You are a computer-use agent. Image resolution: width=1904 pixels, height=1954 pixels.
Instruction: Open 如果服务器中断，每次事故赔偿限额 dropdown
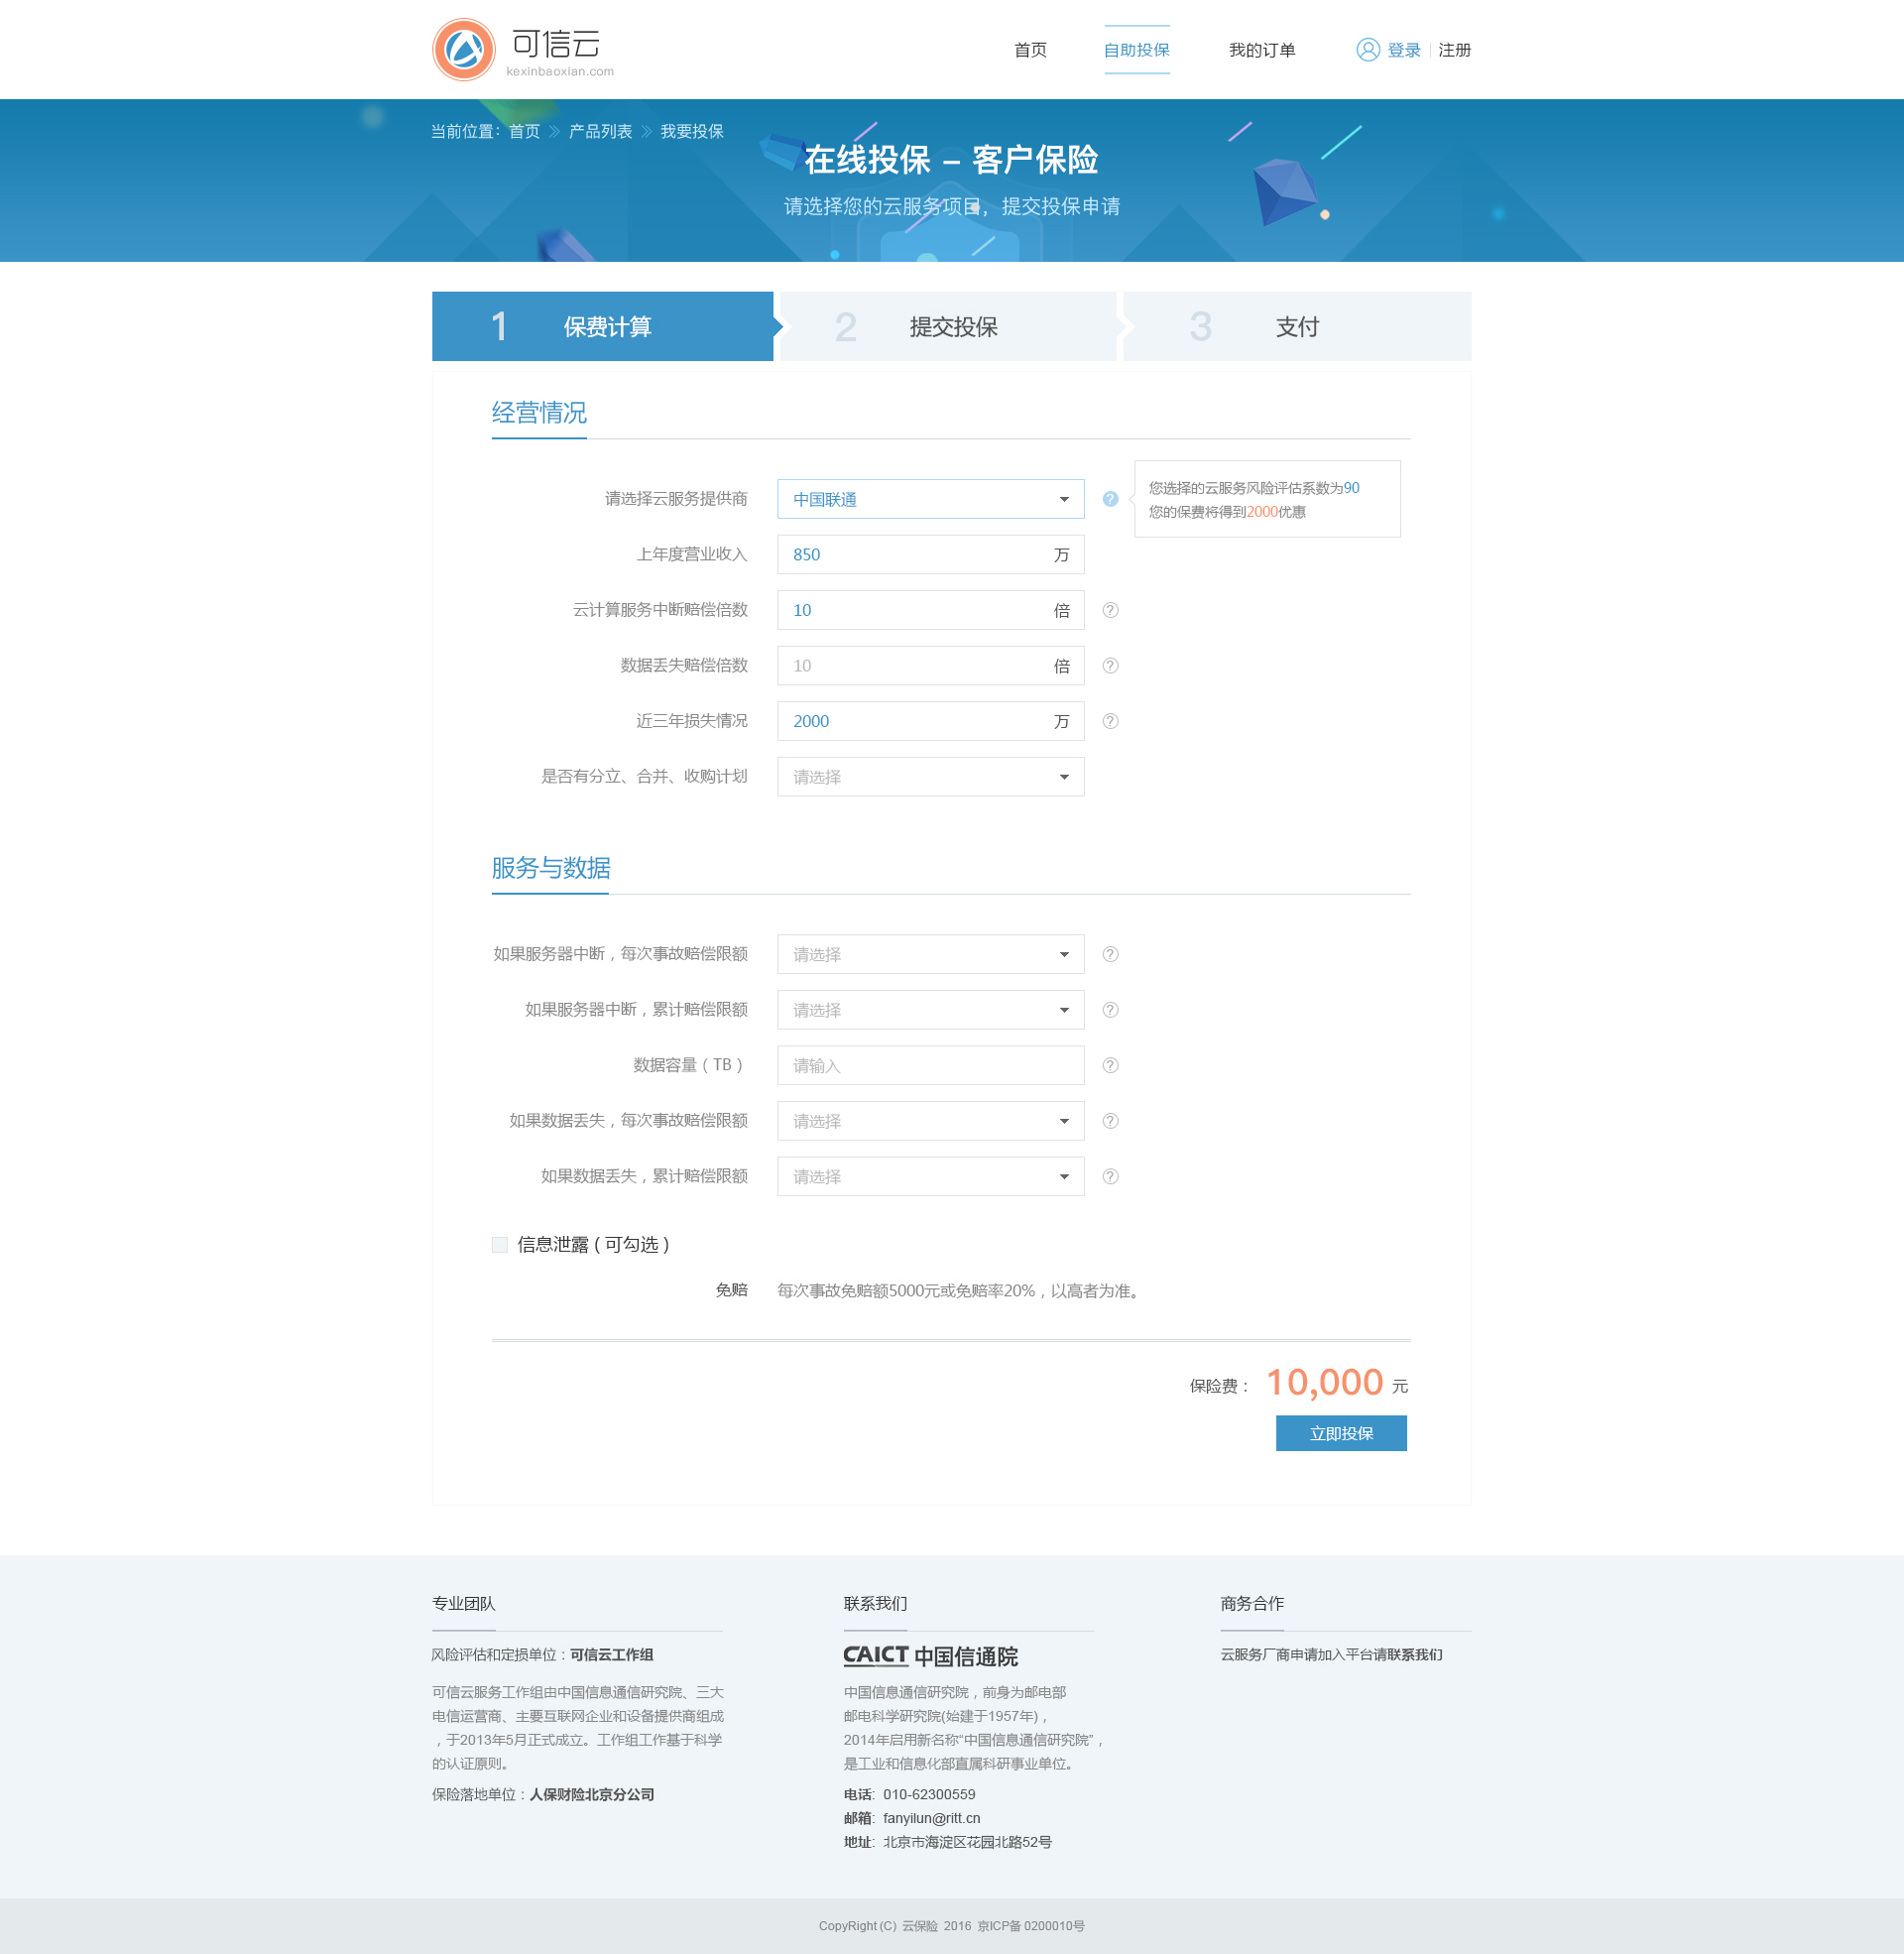tap(930, 955)
